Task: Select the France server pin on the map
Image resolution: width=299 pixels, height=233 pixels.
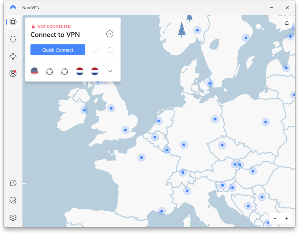Action: (x=142, y=158)
